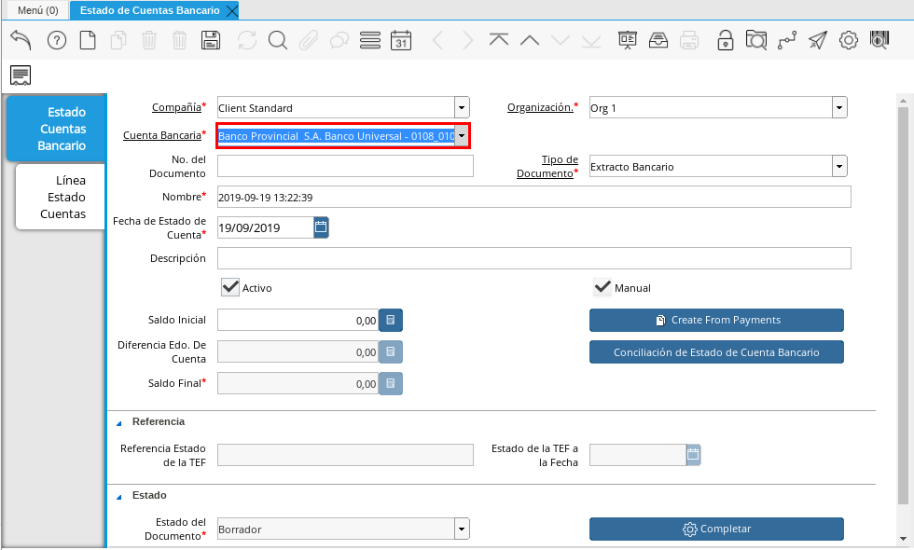This screenshot has width=914, height=550.
Task: Toggle the Activo checkbox
Action: [230, 287]
